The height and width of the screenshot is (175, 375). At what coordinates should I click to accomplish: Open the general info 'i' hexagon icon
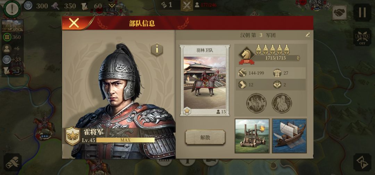(x=157, y=50)
